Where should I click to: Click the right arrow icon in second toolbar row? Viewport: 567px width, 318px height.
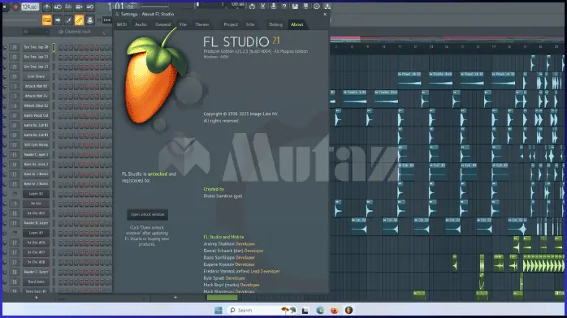click(58, 20)
